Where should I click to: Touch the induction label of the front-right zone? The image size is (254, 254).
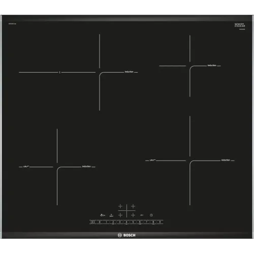tap(226, 160)
